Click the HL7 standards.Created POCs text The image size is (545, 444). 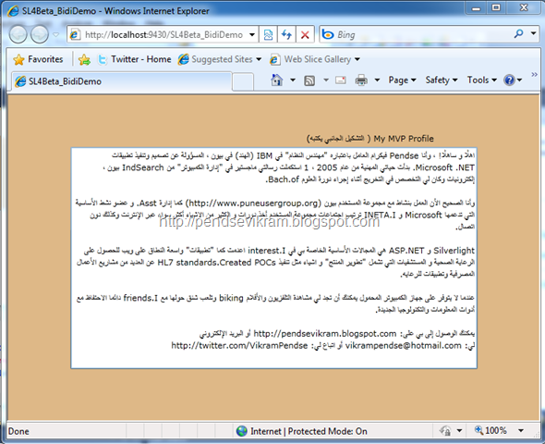[216, 263]
